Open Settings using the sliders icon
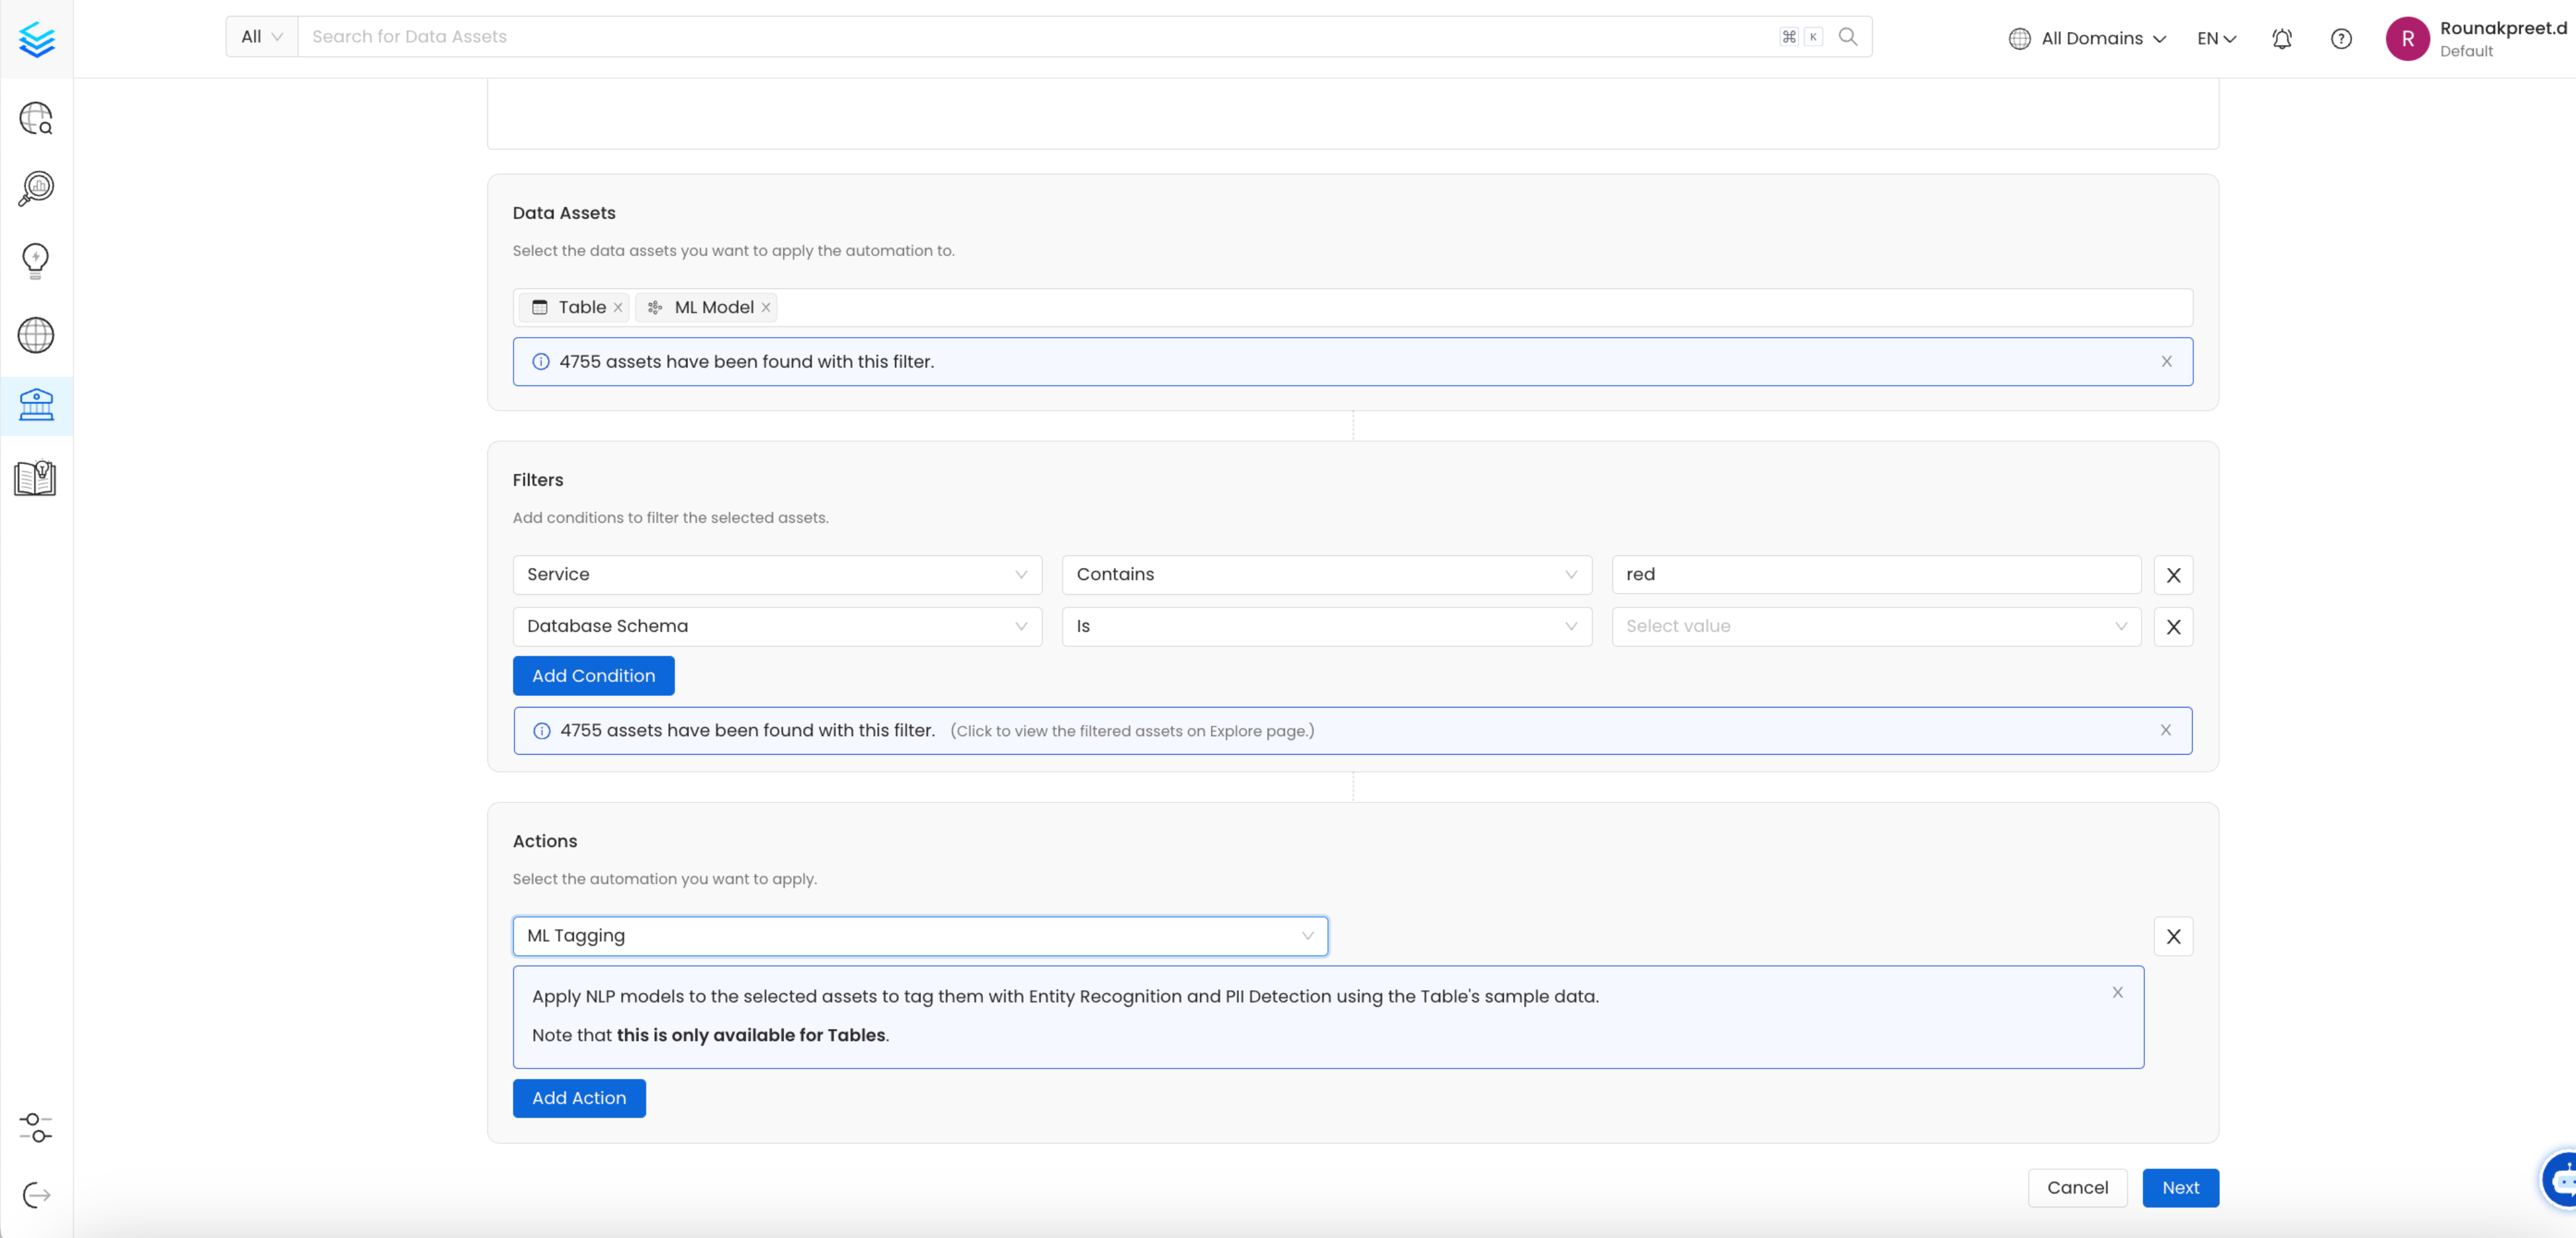 36,1129
